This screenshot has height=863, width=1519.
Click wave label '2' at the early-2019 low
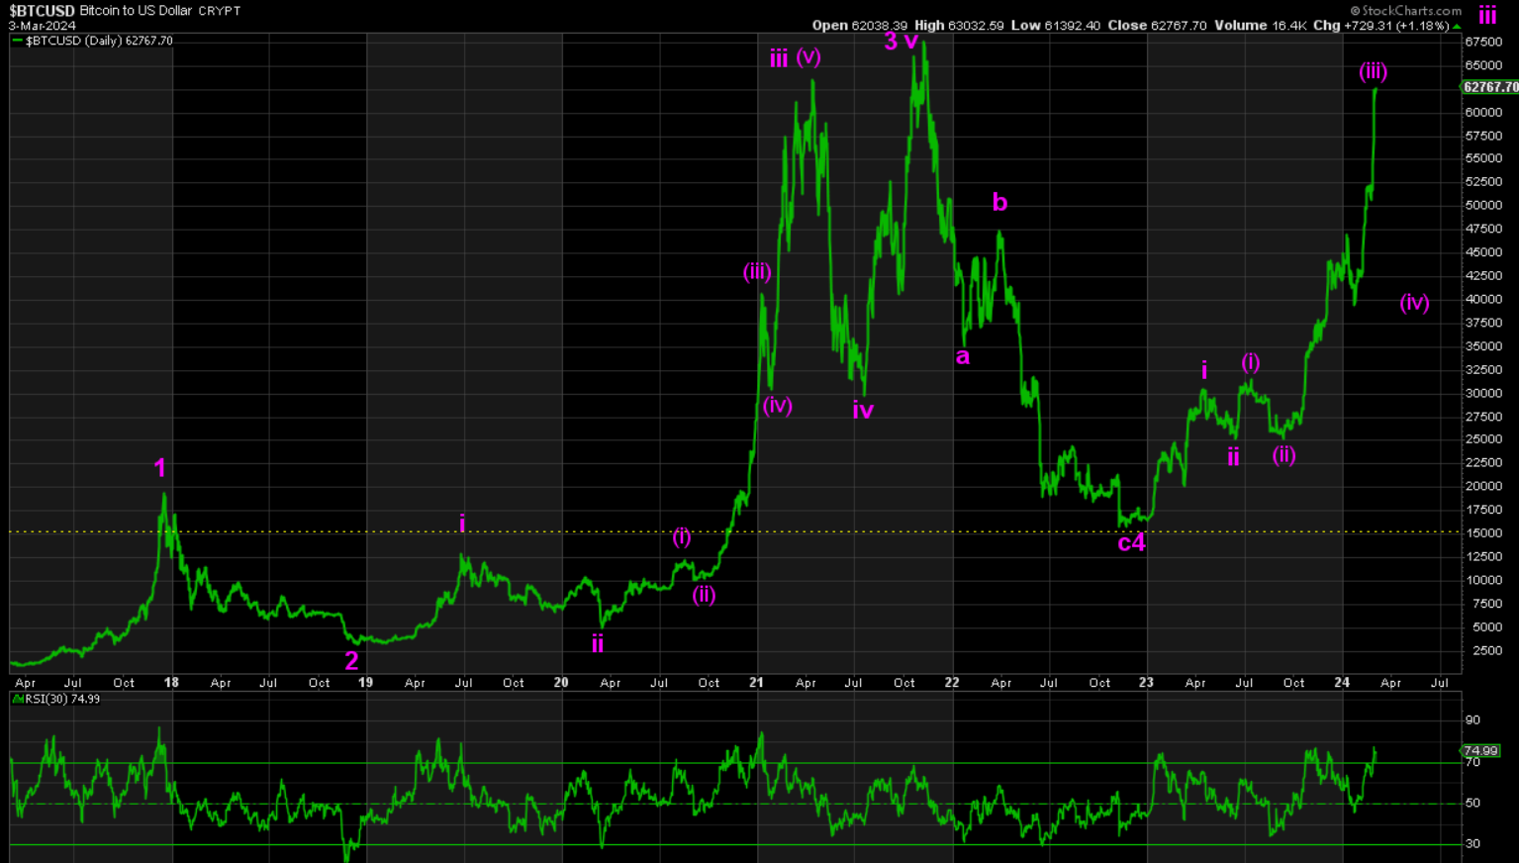point(351,660)
